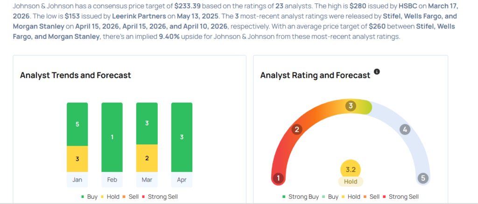Screen dimensions: 478x204
Task: Click the Hold badge under the 3.2 score
Action: coord(351,182)
